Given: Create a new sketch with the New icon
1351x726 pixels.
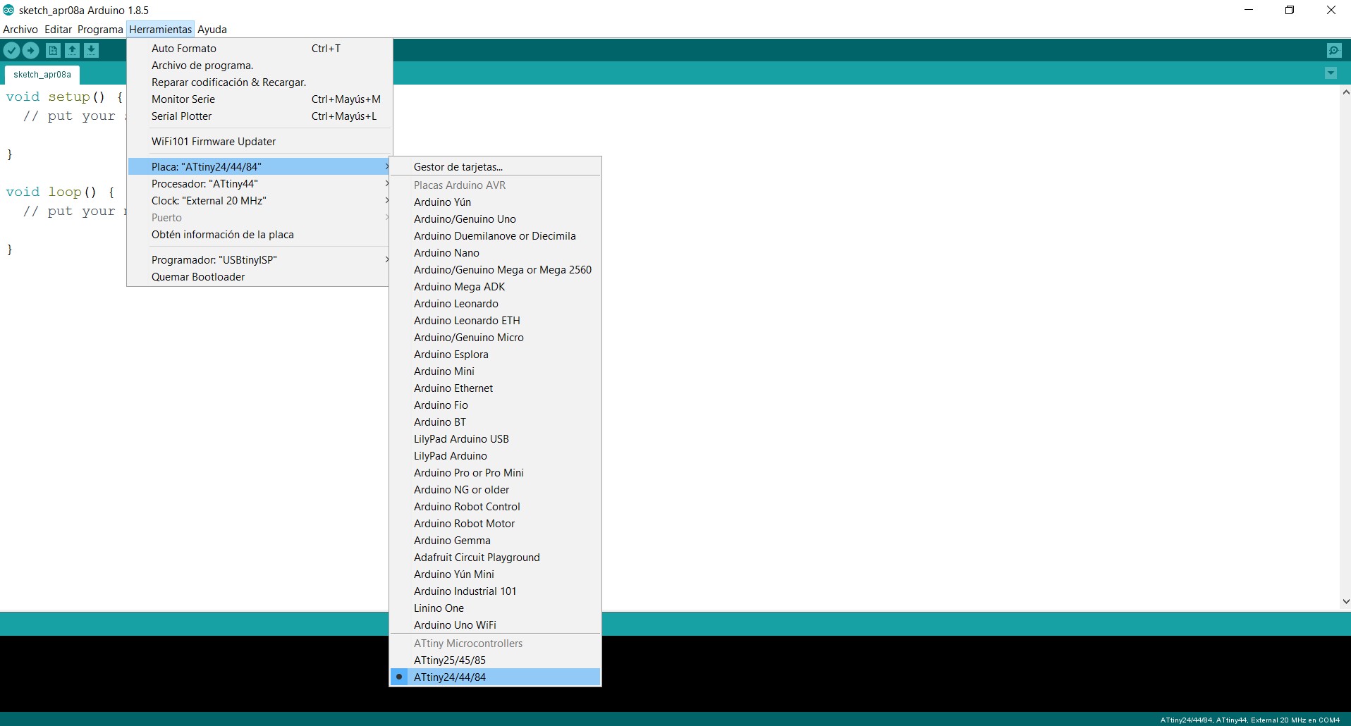Looking at the screenshot, I should (53, 50).
